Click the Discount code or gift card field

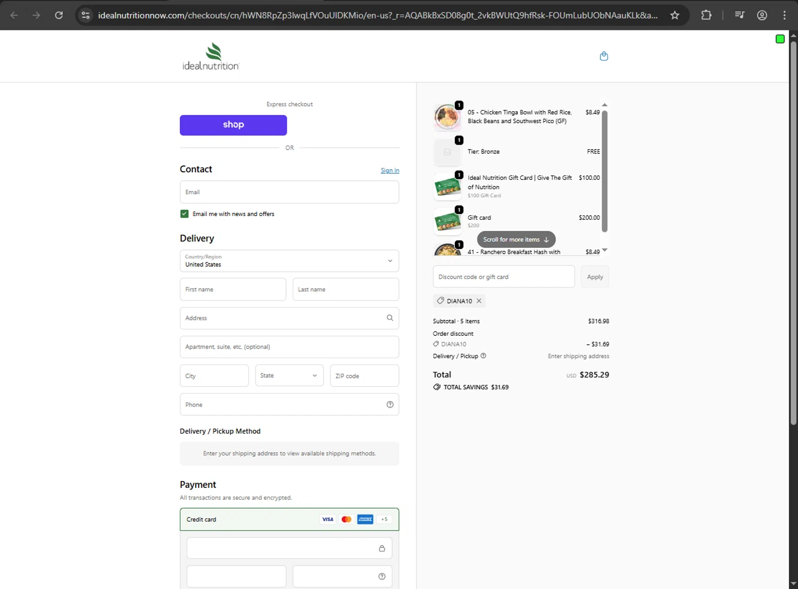[x=504, y=277]
